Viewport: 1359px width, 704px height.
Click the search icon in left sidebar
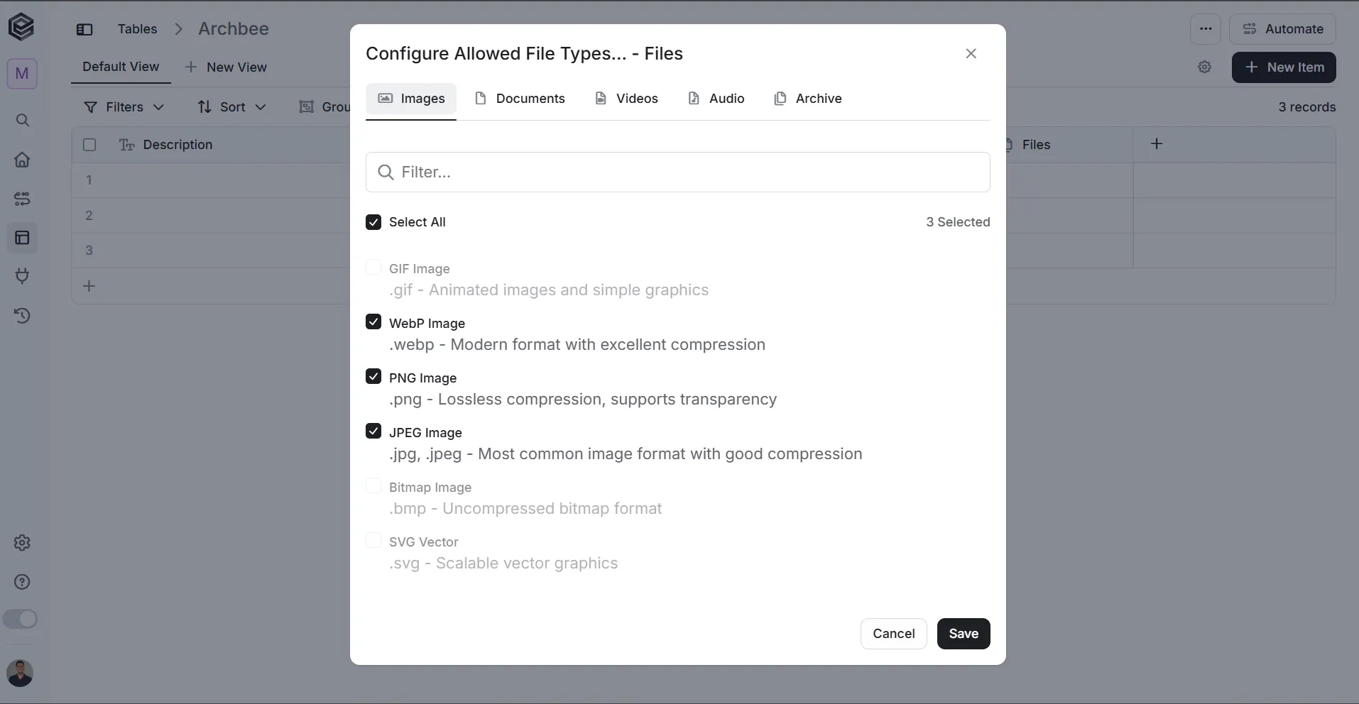(22, 120)
